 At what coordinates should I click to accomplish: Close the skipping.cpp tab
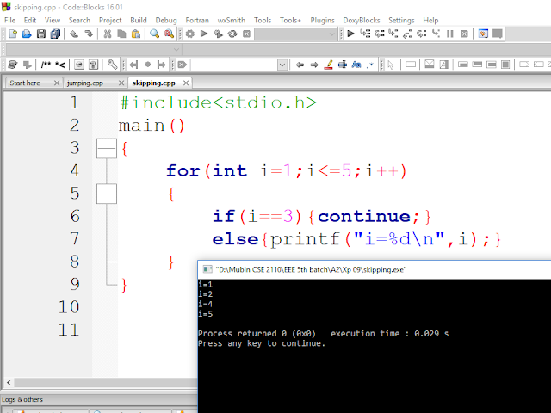pos(186,83)
